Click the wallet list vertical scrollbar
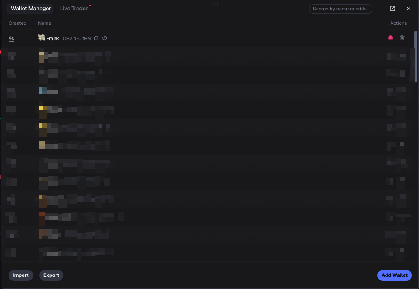Viewport: 419px width, 289px height. click(416, 56)
